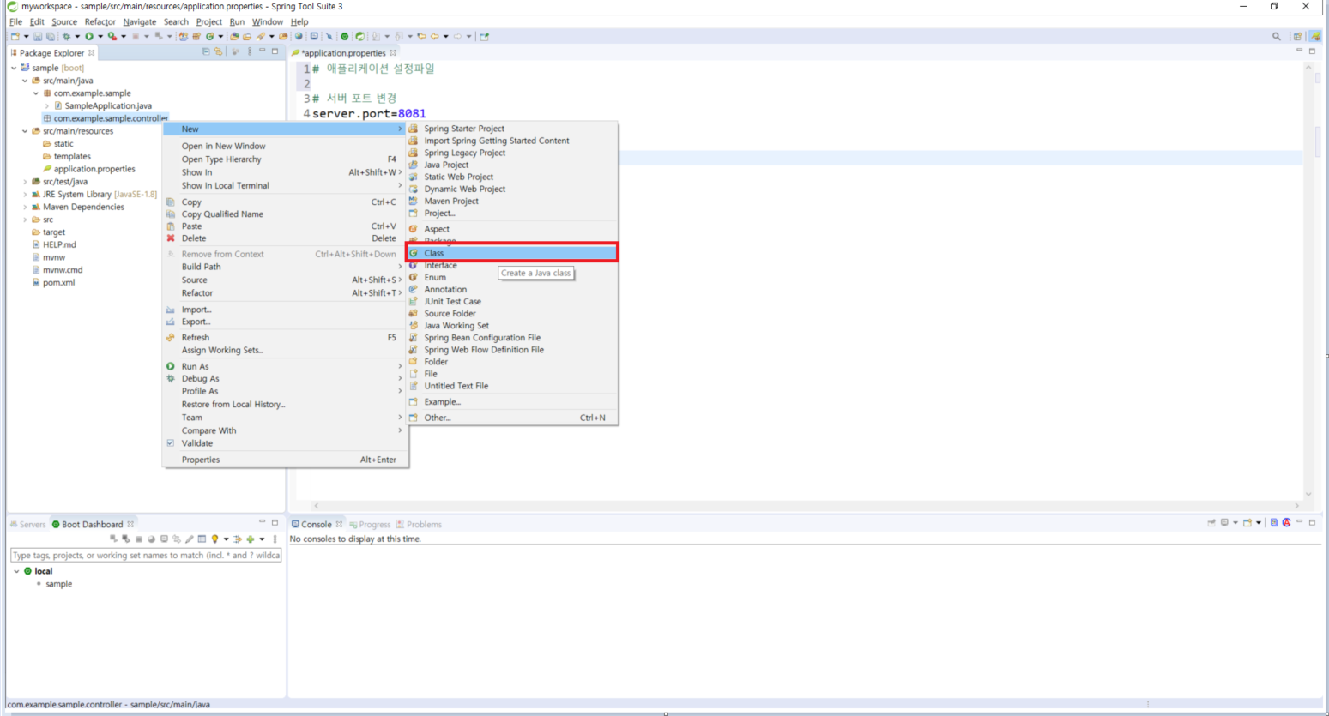1329x716 pixels.
Task: Click the editor horizontal scrollbar
Action: (x=806, y=506)
